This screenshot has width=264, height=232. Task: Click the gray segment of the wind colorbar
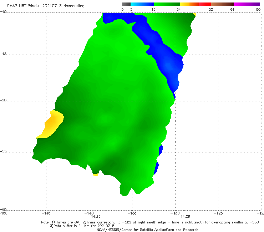click(x=126, y=4)
